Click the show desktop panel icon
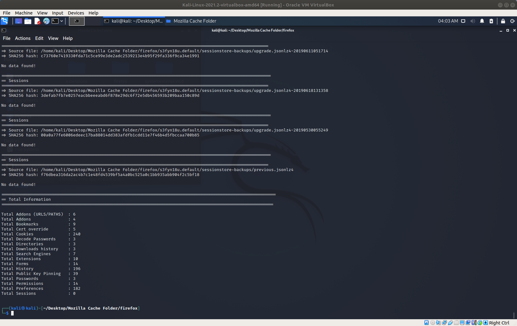 tap(19, 21)
